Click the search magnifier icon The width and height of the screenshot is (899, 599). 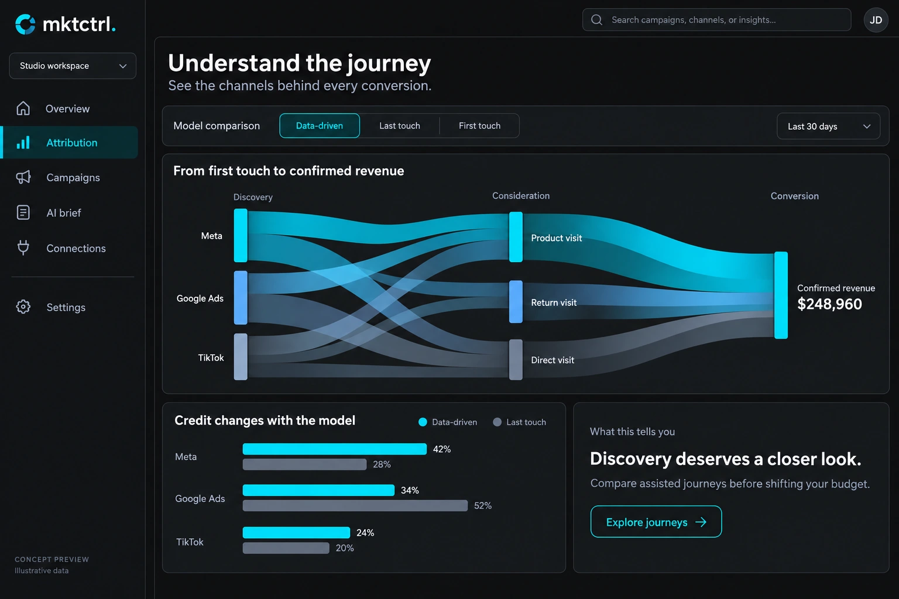(x=596, y=20)
